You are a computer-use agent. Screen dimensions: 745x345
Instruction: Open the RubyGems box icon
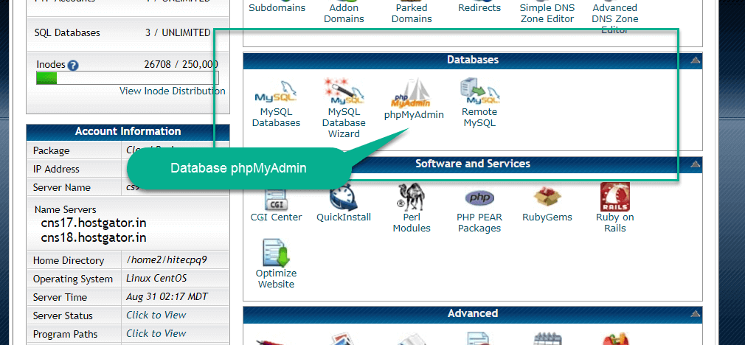point(547,197)
